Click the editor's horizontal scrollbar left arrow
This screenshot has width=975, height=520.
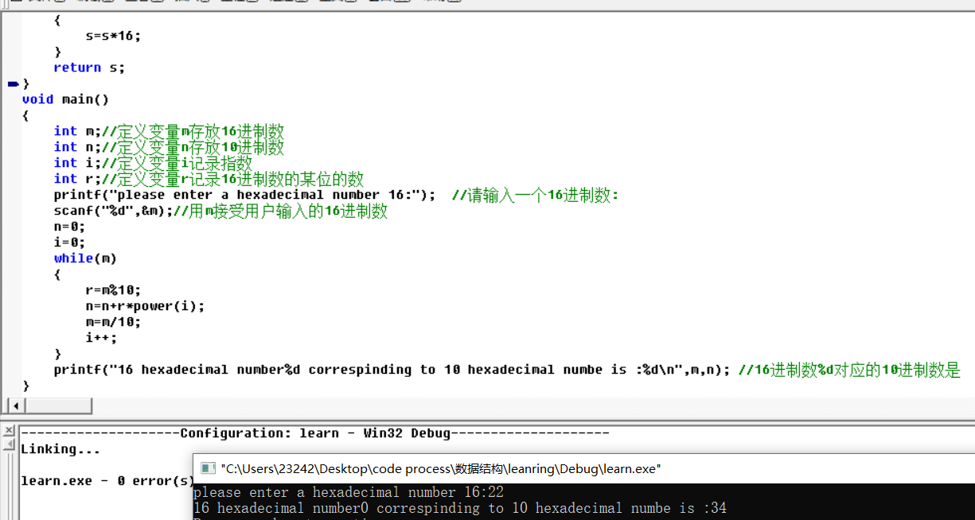tap(14, 406)
